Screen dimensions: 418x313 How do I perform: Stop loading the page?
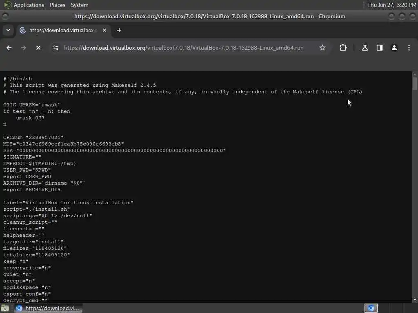pyautogui.click(x=38, y=48)
